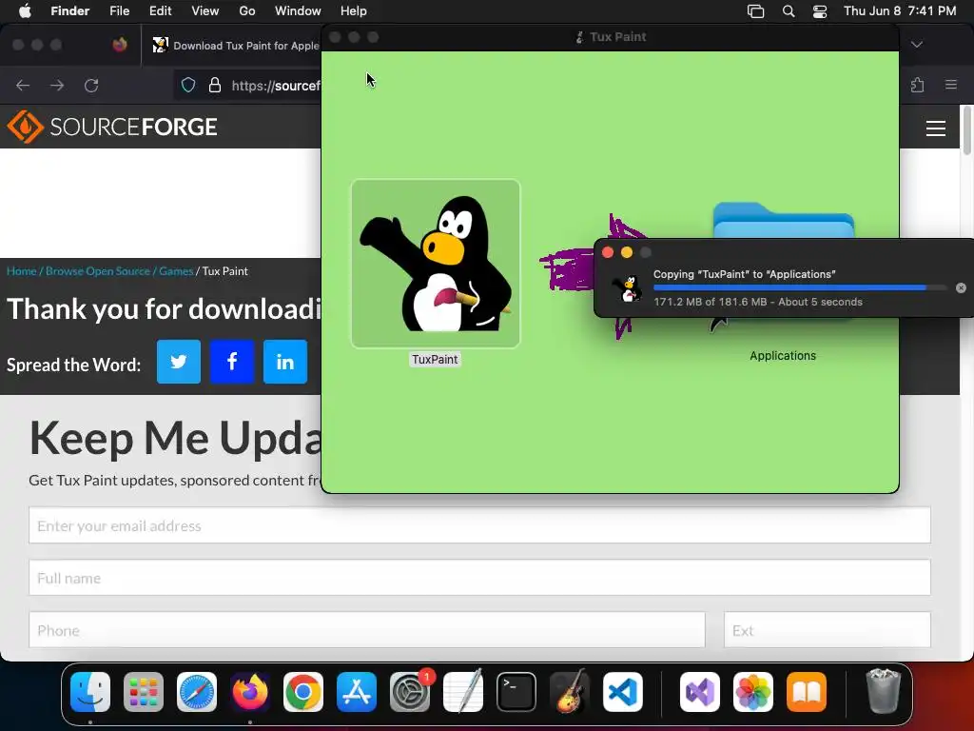The image size is (974, 731).
Task: Reload the Firefox page
Action: (91, 85)
